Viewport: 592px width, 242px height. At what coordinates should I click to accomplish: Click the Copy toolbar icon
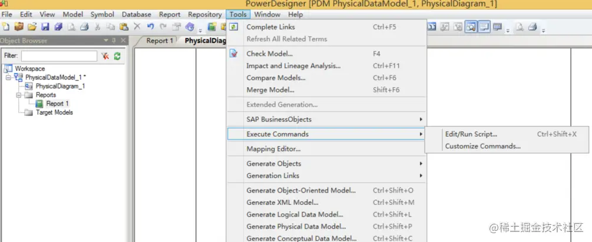pos(111,27)
